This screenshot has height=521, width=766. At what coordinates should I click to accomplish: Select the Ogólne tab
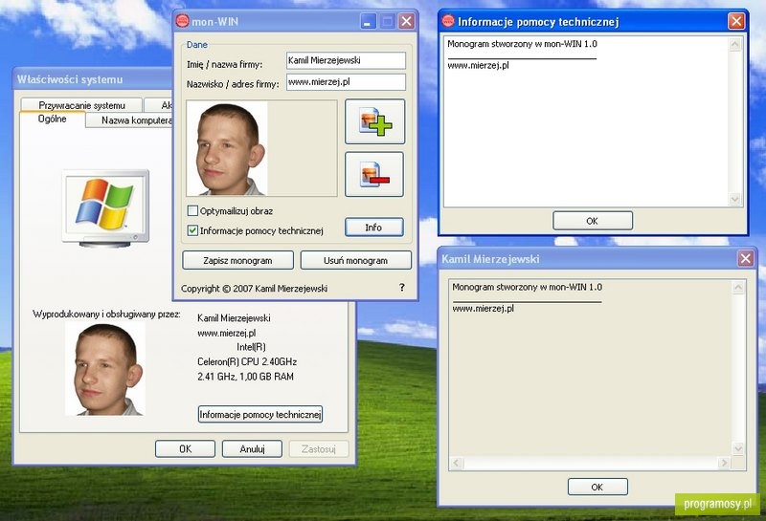pos(53,119)
